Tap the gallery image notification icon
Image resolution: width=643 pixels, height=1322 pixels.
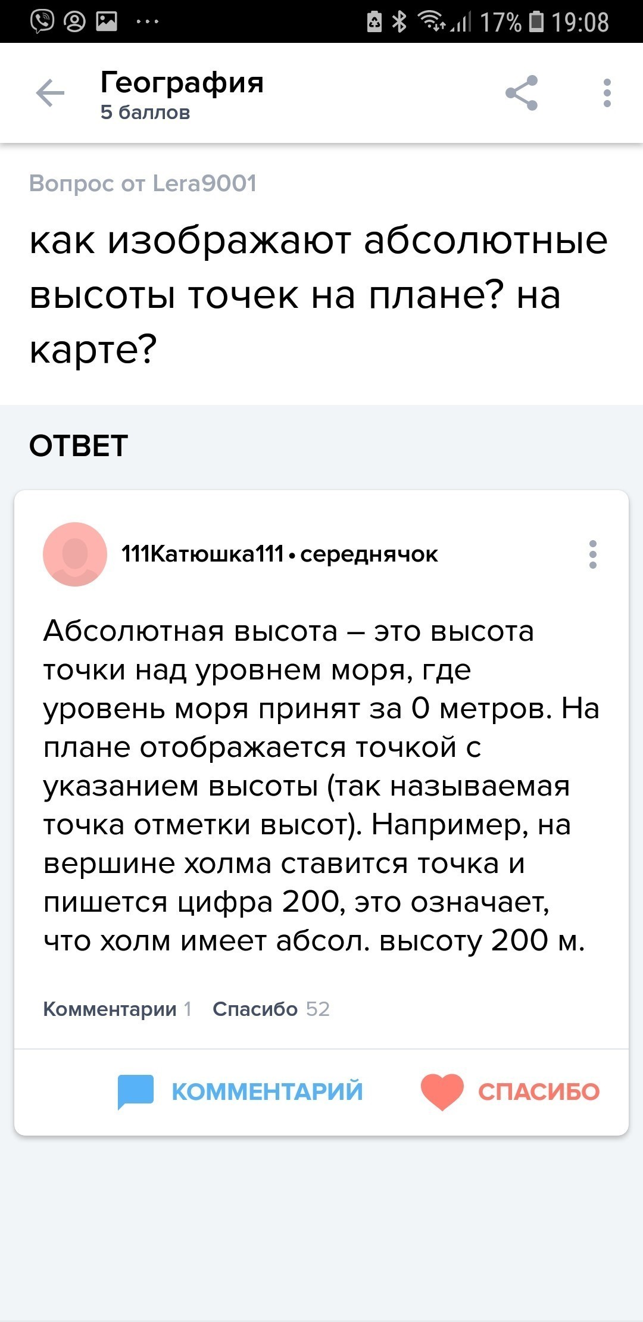click(107, 22)
